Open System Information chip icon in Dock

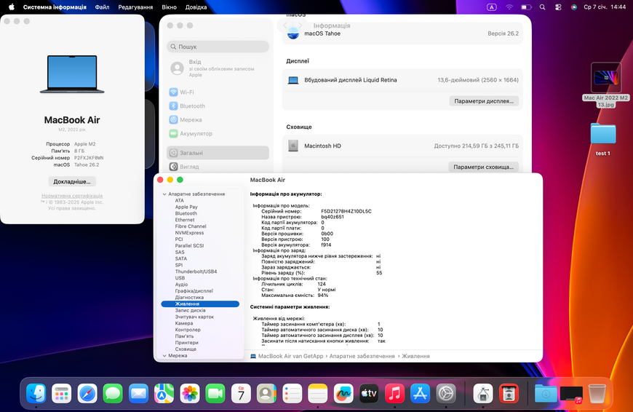(x=483, y=393)
